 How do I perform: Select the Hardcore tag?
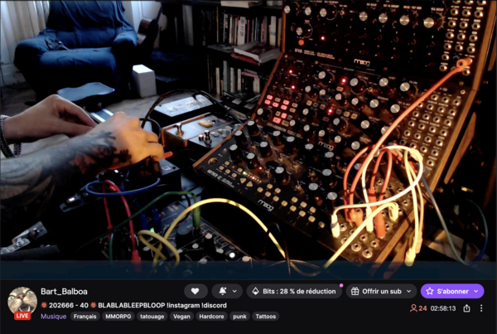tap(211, 317)
